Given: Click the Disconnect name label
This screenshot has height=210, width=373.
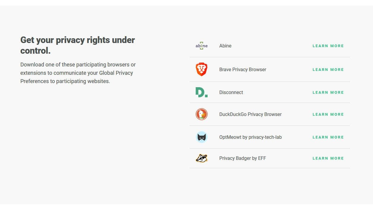Looking at the screenshot, I should coord(231,92).
